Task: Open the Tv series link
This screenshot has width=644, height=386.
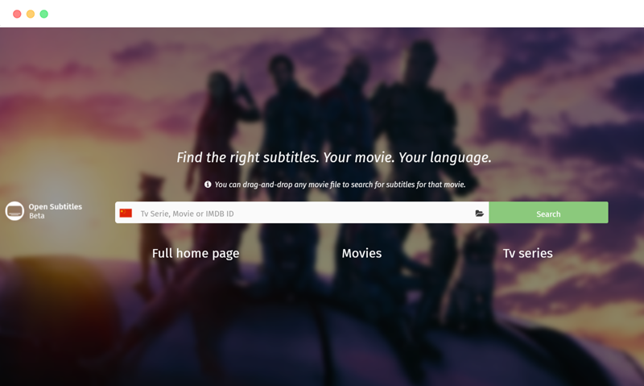Action: pyautogui.click(x=528, y=253)
